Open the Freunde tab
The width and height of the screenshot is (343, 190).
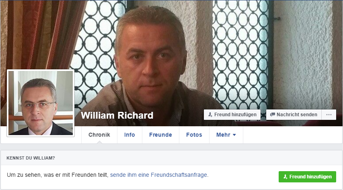pos(160,135)
